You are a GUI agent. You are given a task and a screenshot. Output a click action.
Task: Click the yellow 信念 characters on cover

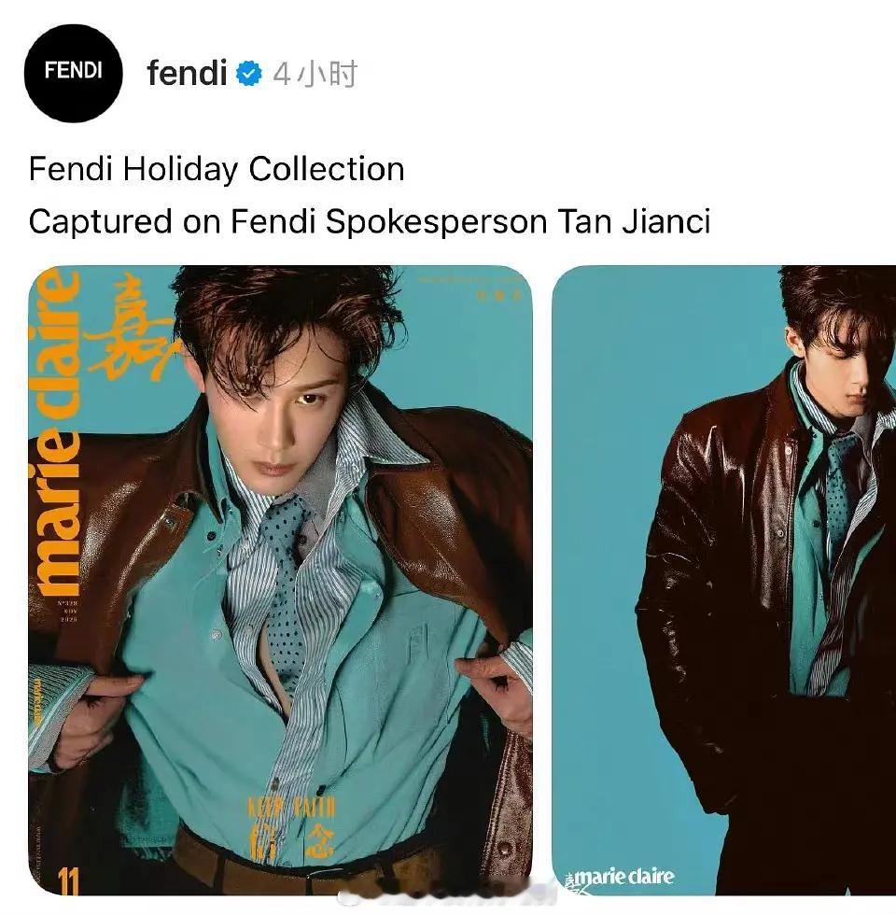pos(291,842)
